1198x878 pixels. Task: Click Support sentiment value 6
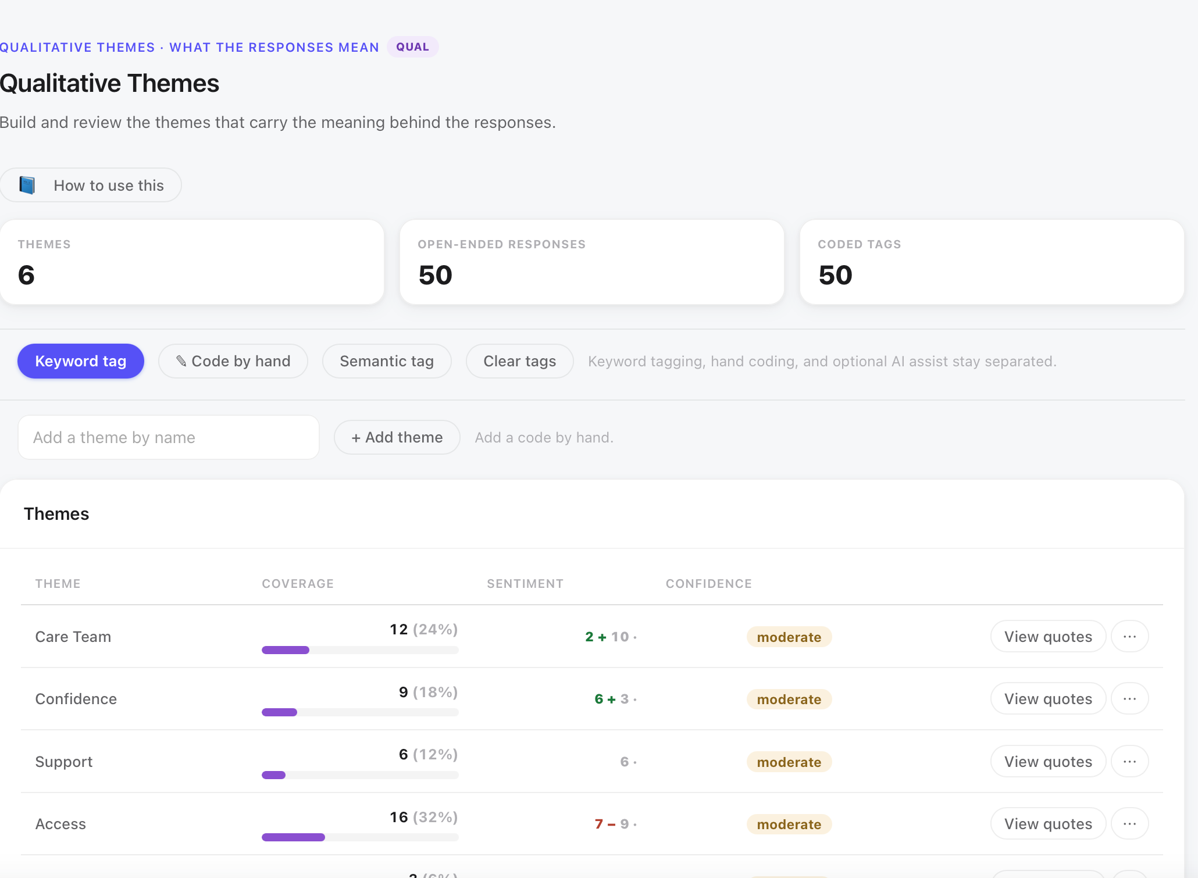point(628,762)
